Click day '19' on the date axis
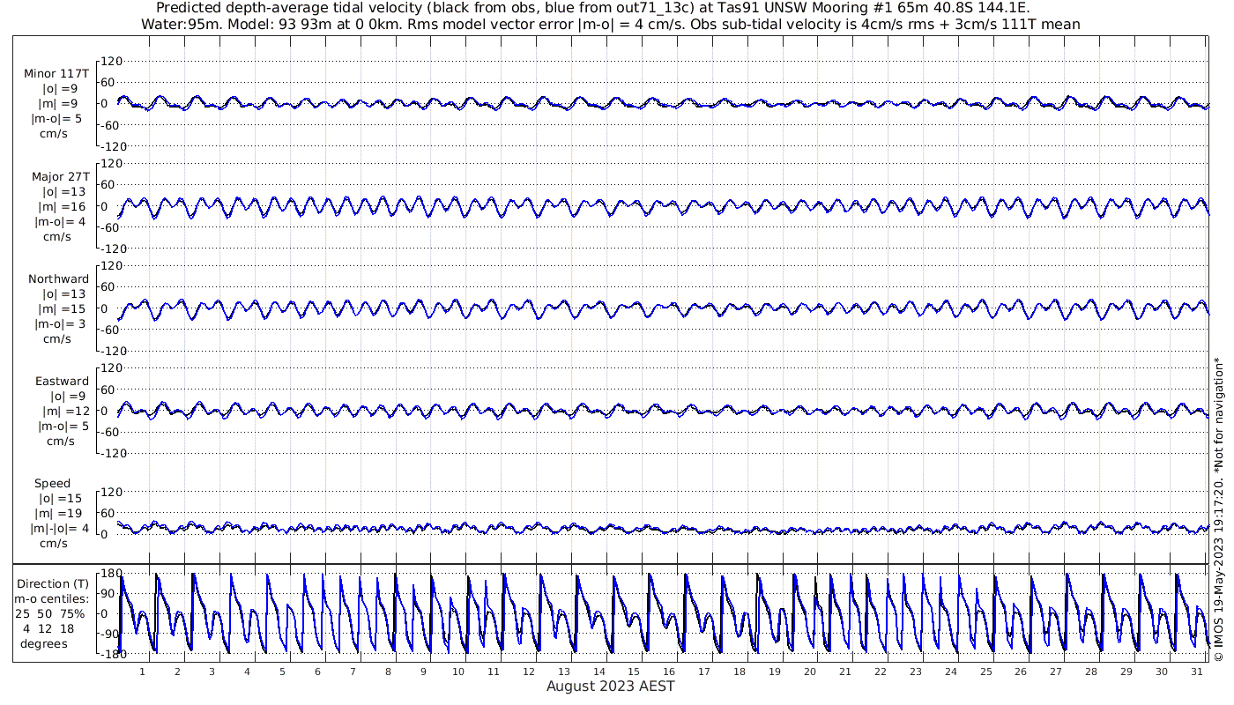 pos(775,672)
